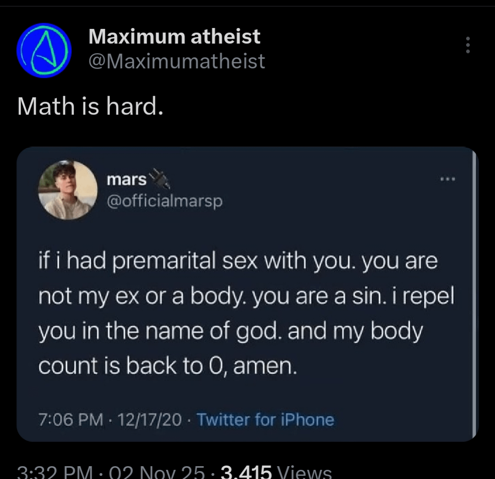Open the more options menu on the main tweet

coord(467,46)
